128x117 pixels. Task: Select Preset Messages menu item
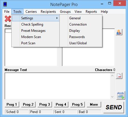click(x=36, y=31)
